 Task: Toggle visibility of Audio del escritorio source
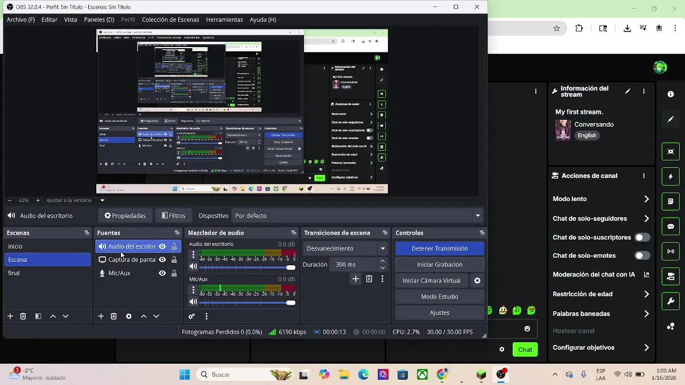click(x=162, y=247)
